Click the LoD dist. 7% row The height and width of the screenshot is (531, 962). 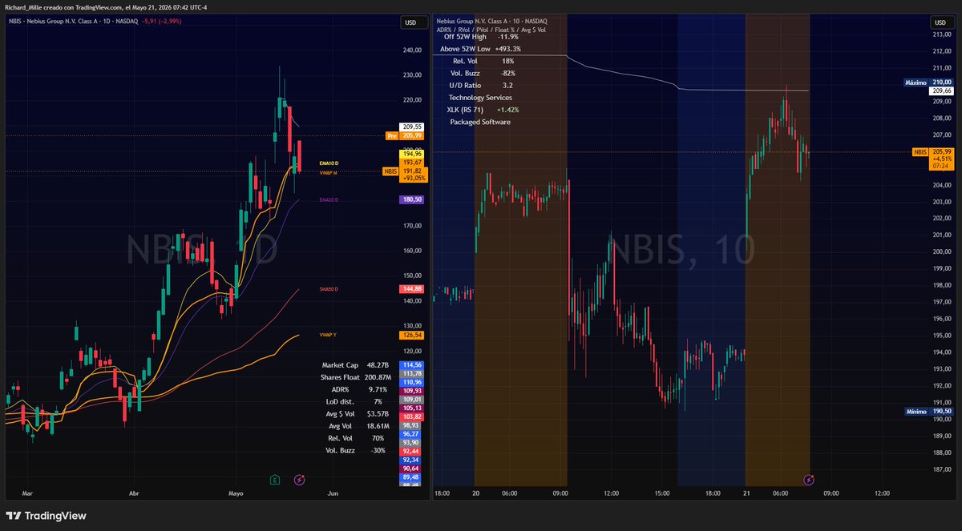point(356,401)
